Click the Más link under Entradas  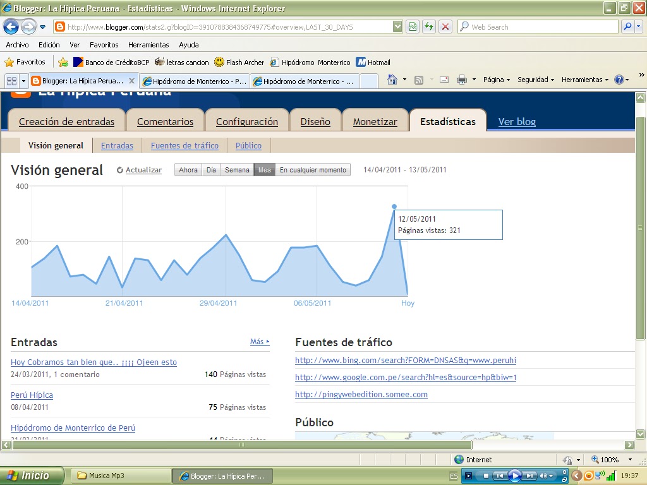[260, 342]
